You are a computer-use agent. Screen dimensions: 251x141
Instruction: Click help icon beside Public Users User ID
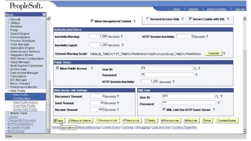click(199, 68)
